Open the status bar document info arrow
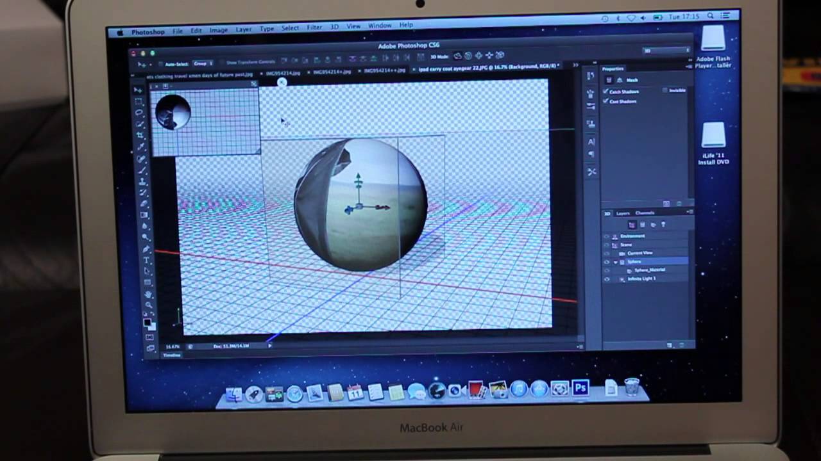 pos(269,346)
